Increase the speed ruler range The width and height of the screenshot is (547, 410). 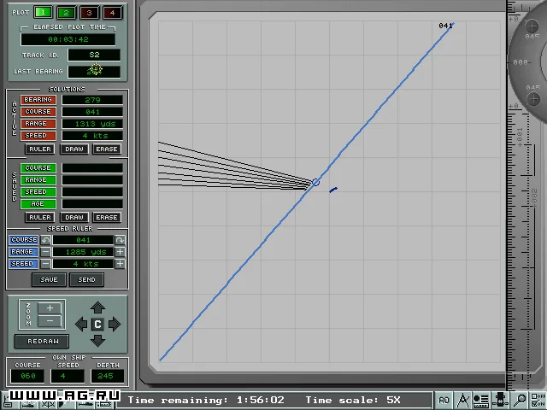click(x=120, y=252)
